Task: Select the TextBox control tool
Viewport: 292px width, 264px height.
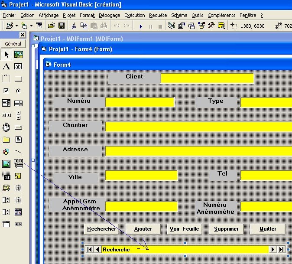Action: pos(18,66)
